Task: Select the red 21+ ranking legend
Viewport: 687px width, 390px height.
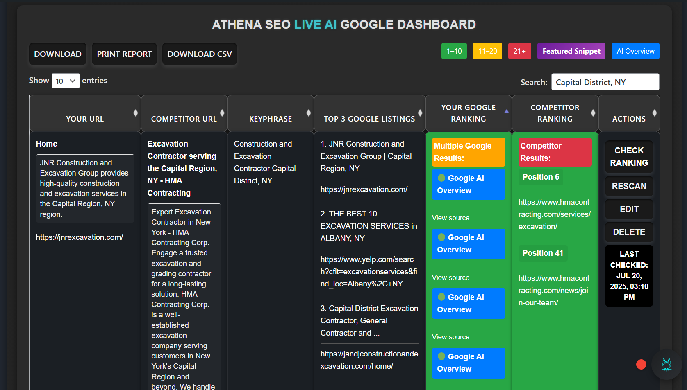Action: pyautogui.click(x=519, y=51)
